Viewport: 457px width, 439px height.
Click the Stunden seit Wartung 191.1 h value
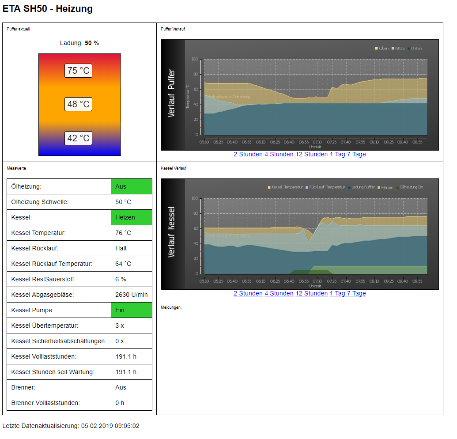132,372
